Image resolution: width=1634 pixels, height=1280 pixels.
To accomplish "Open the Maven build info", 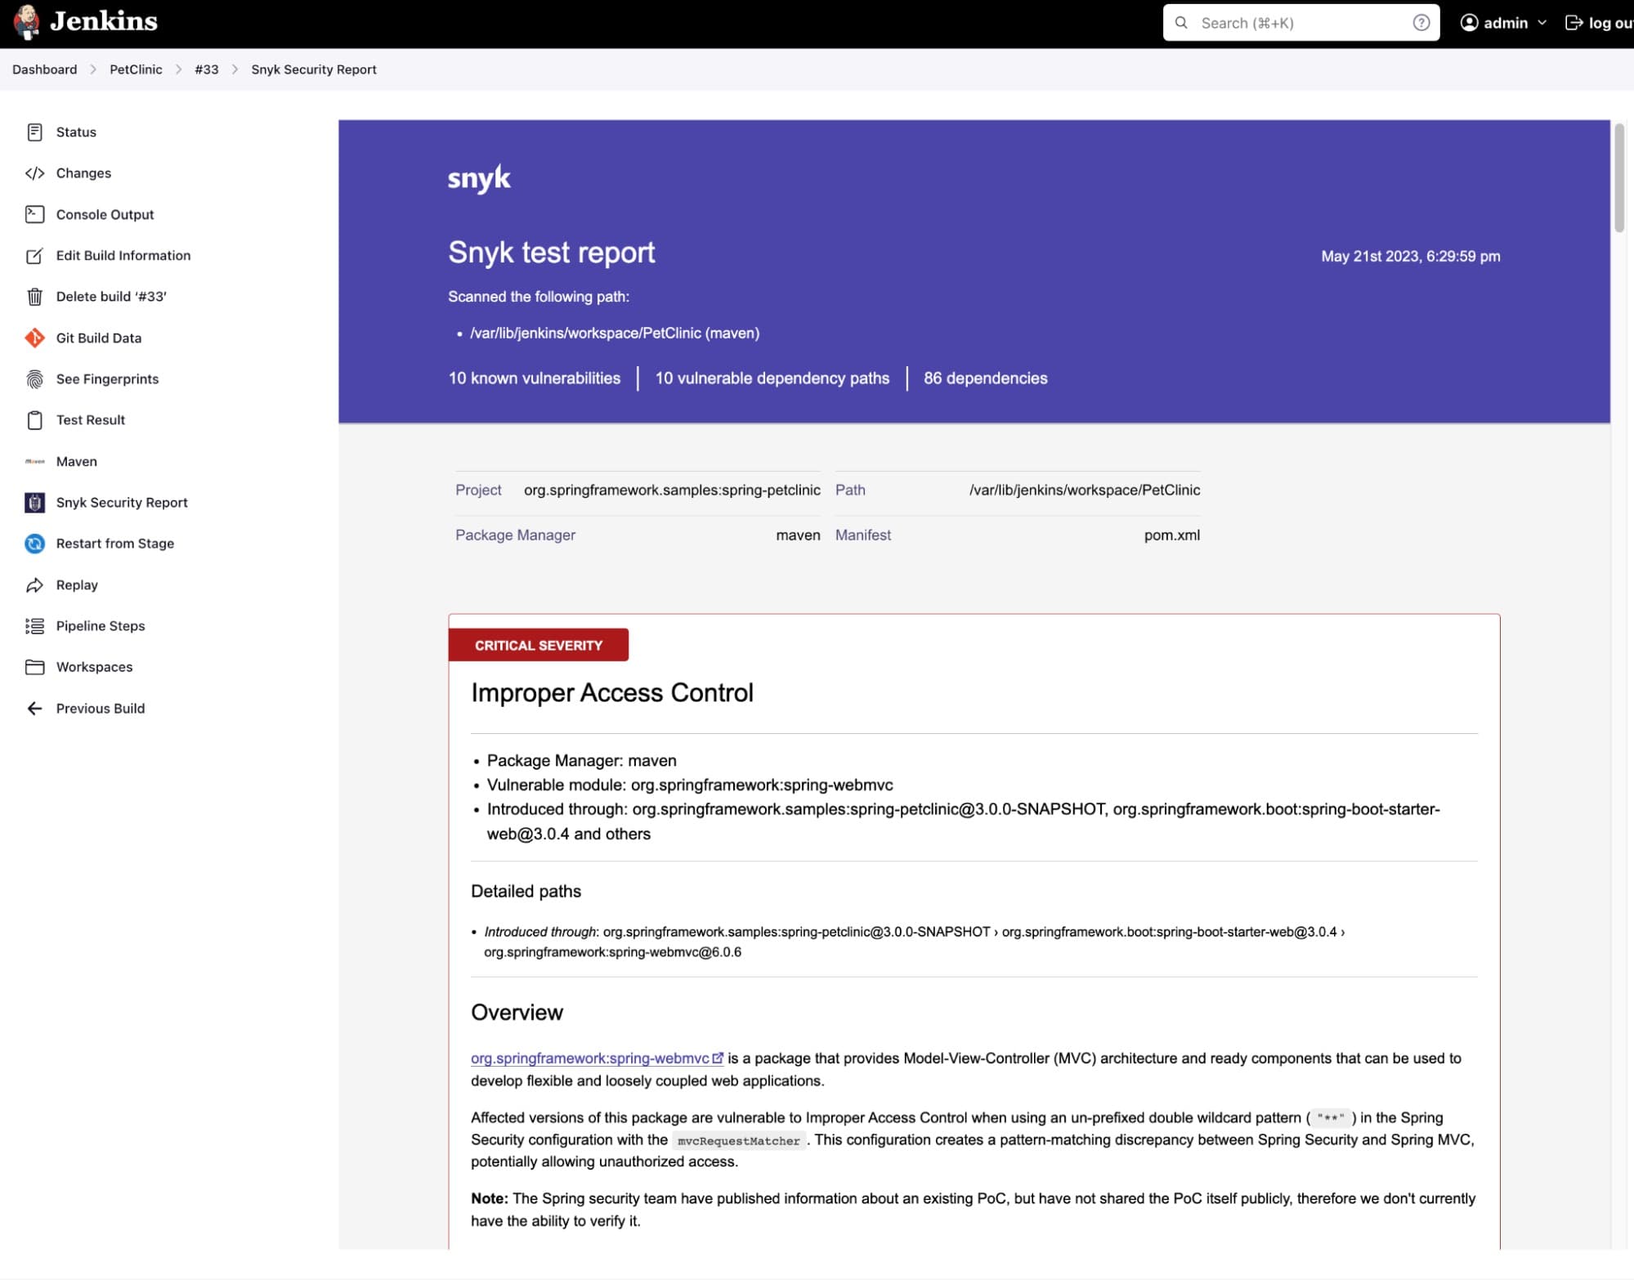I will tap(76, 461).
